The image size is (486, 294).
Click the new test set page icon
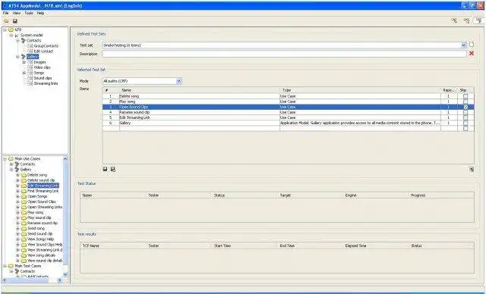click(x=472, y=45)
